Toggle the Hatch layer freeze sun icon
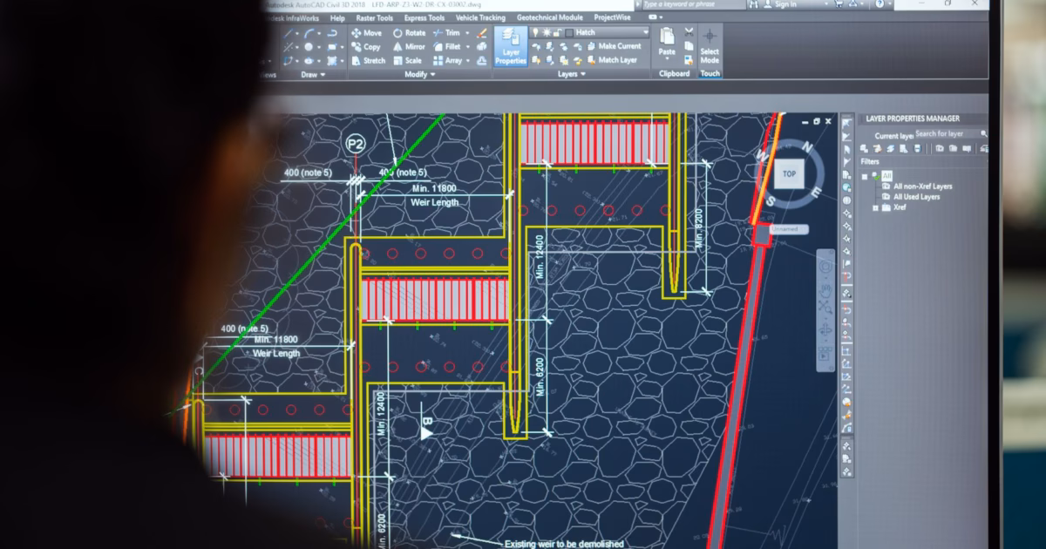1046x549 pixels. 546,32
